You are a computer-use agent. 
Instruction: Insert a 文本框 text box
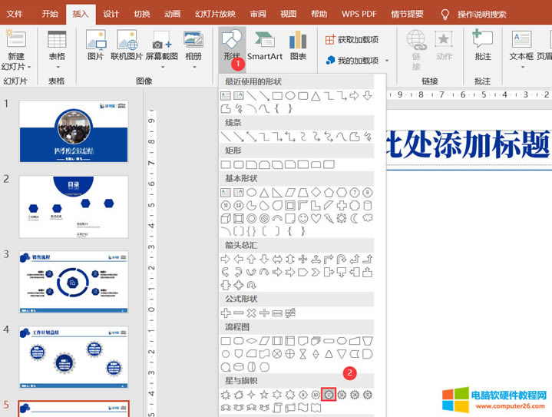coord(521,44)
